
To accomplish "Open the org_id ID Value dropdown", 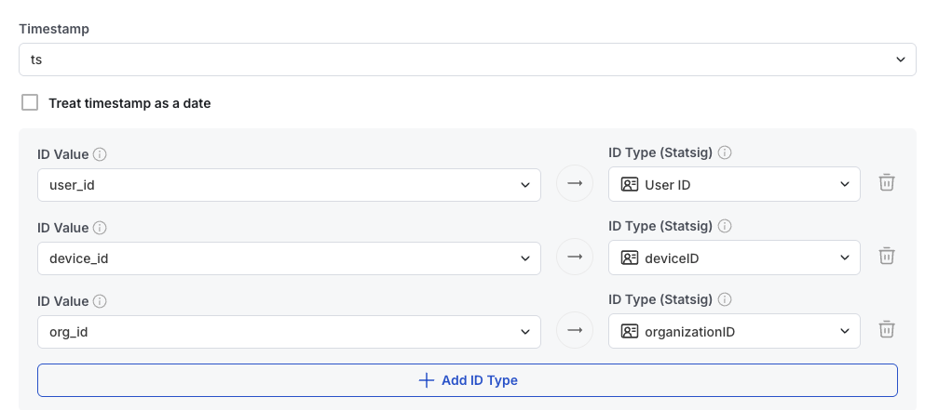I will coord(289,330).
